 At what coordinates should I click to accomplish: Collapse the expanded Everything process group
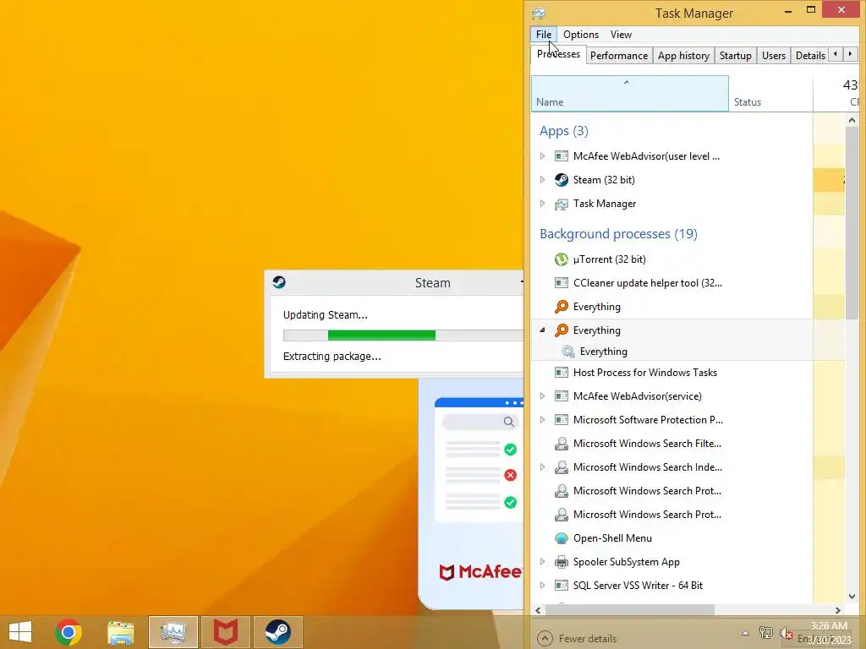[x=542, y=330]
